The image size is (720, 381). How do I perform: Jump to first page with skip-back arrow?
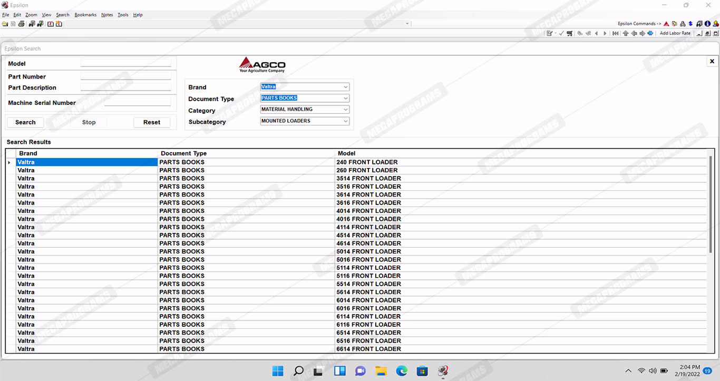tap(615, 33)
